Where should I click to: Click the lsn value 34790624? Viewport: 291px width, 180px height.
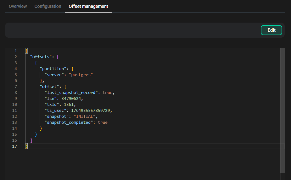click(73, 98)
